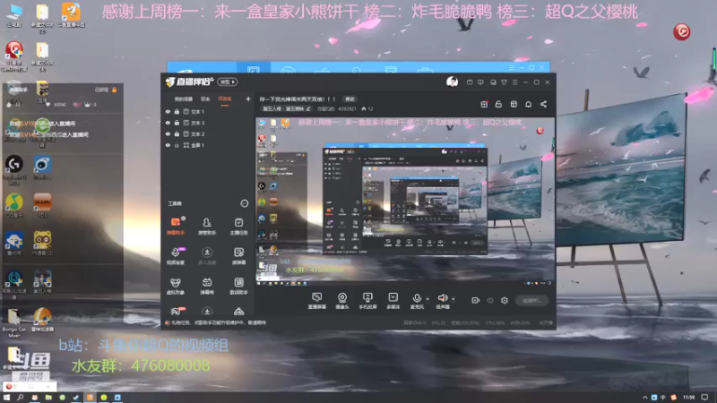Open the 弹幕助手 tool in the toolbox
Viewport: 717px width, 403px height.
176,226
